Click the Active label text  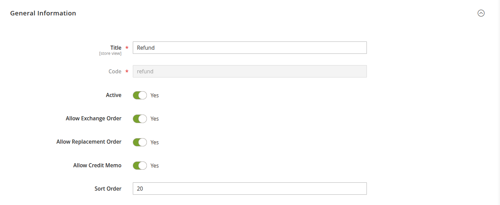[x=114, y=95]
